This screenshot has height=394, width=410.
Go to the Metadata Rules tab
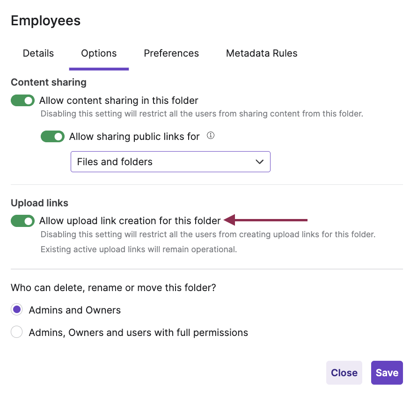262,53
